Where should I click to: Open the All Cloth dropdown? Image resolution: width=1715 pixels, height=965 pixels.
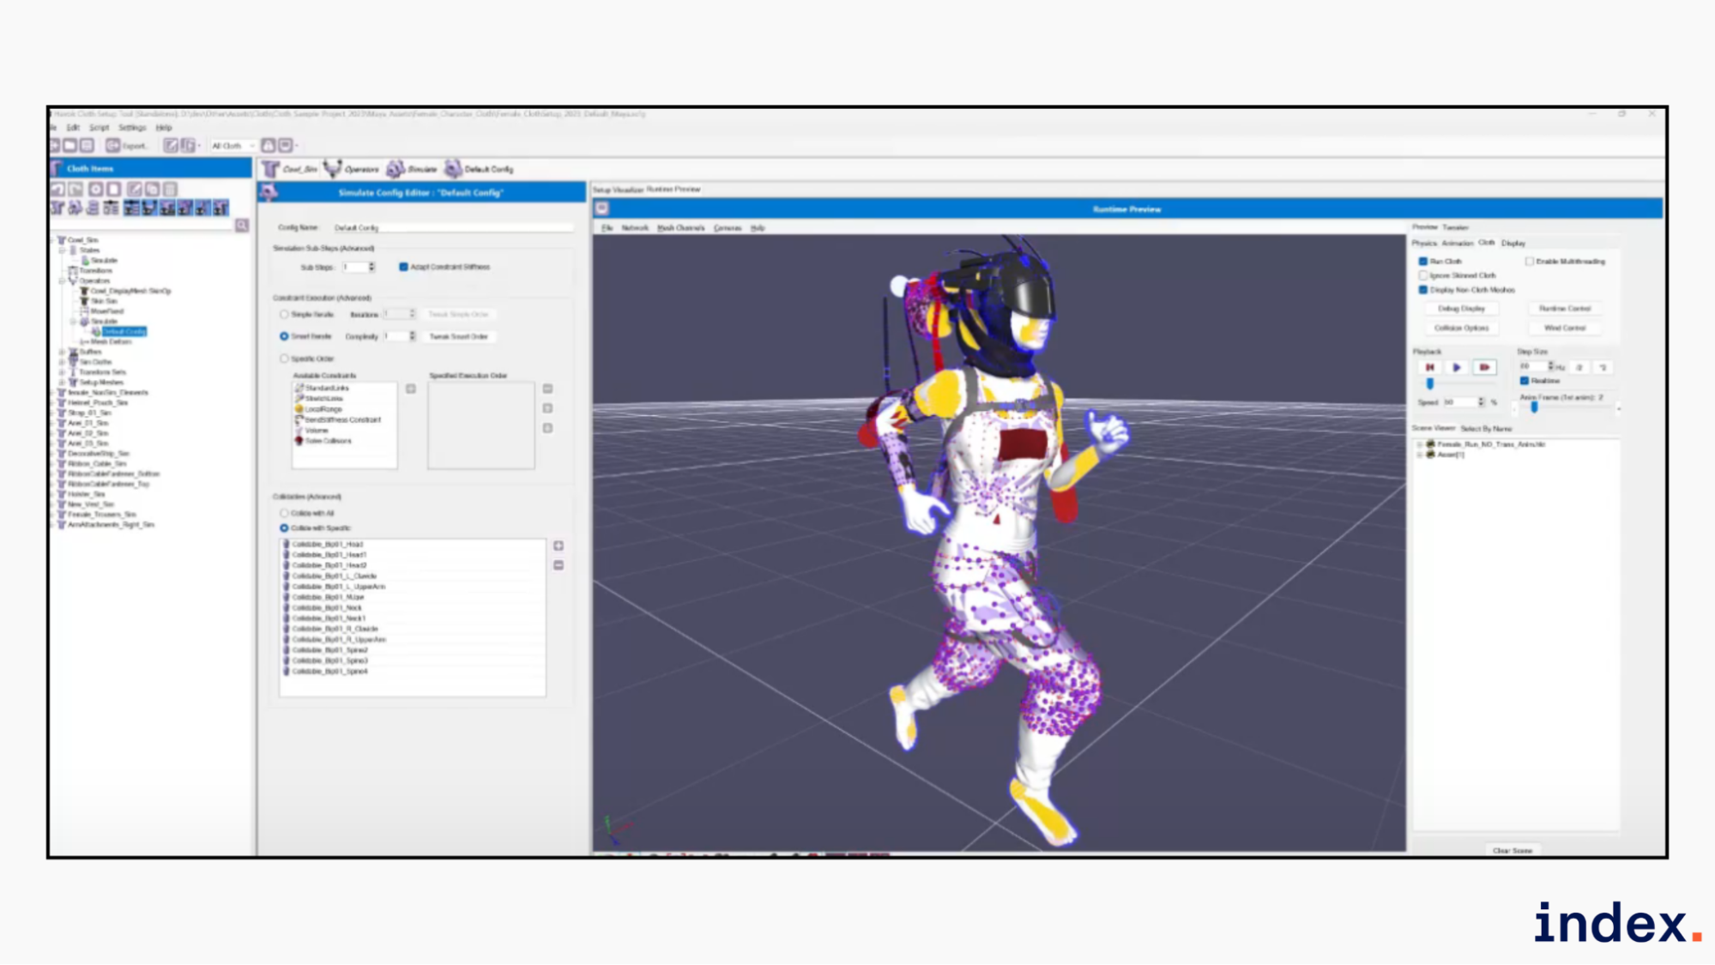232,146
